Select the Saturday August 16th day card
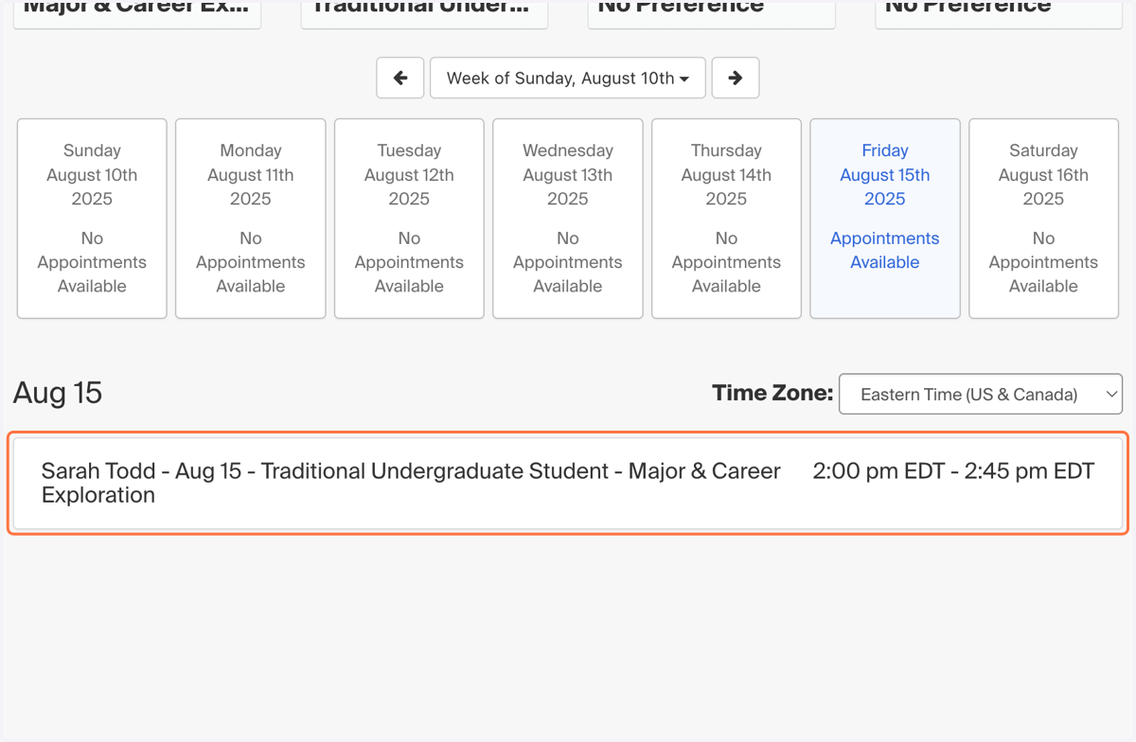The height and width of the screenshot is (742, 1136). 1043,218
